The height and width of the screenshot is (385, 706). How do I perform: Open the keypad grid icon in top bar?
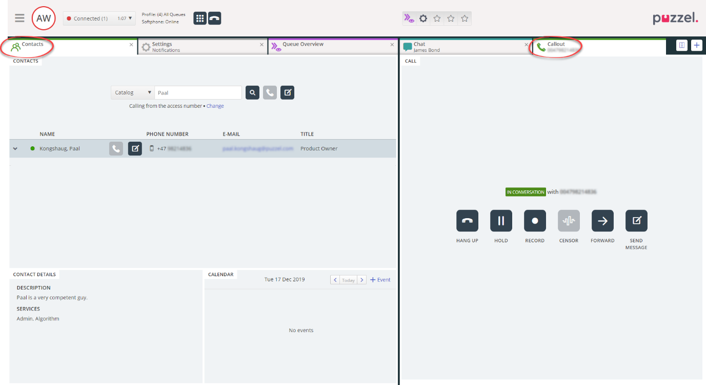(x=200, y=18)
